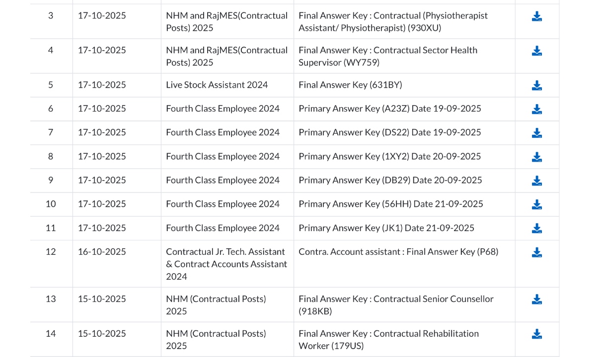Download Rehabilitation Worker answer key (179US)

536,335
